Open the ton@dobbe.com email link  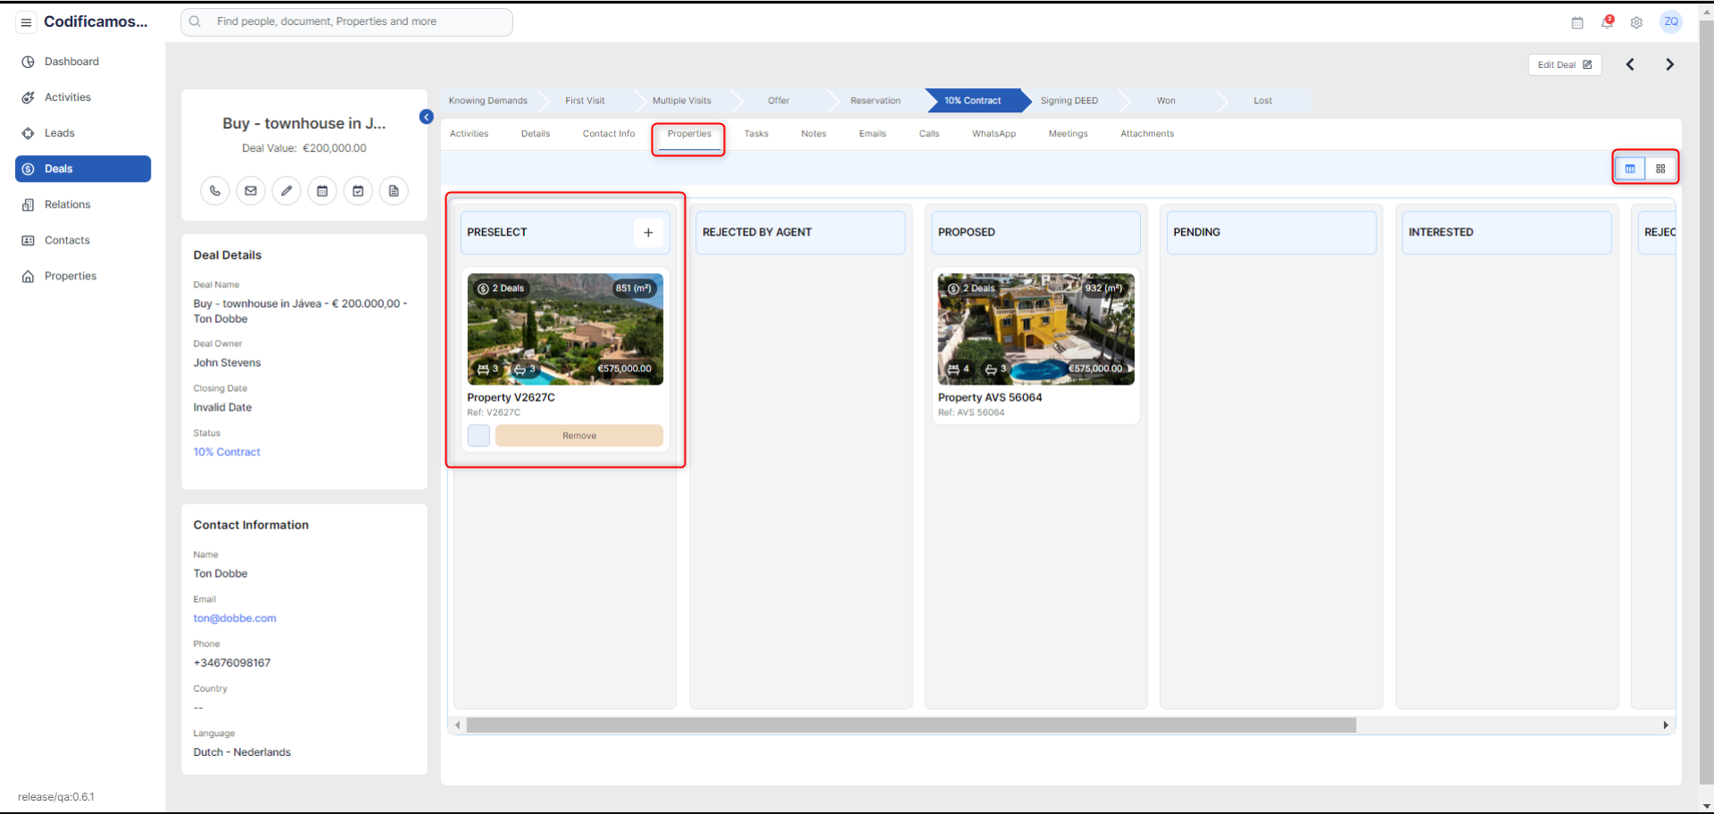pyautogui.click(x=235, y=619)
